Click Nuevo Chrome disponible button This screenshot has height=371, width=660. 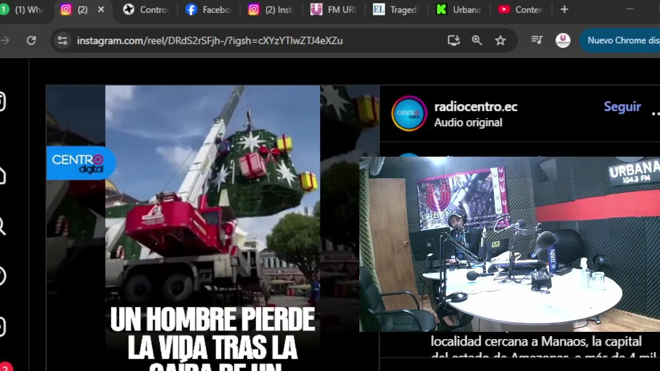(620, 40)
